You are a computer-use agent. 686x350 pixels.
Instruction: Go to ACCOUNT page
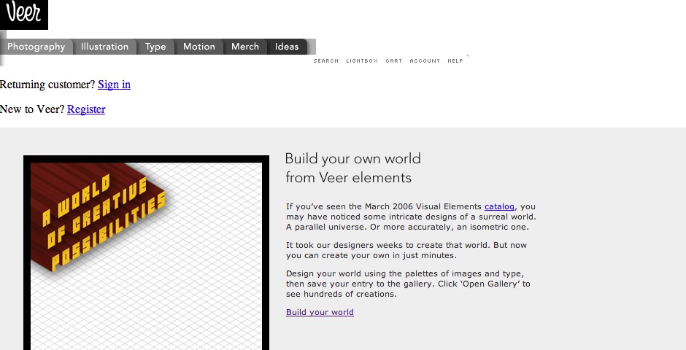tap(425, 61)
